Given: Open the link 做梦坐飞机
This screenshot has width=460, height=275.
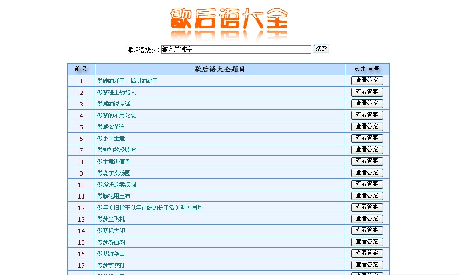Looking at the screenshot, I should (x=111, y=219).
